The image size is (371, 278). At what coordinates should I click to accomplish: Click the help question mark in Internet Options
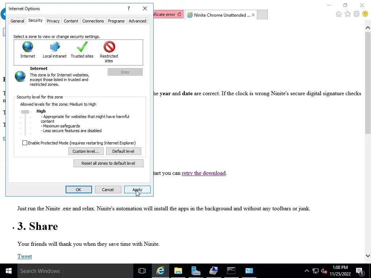[x=129, y=9]
